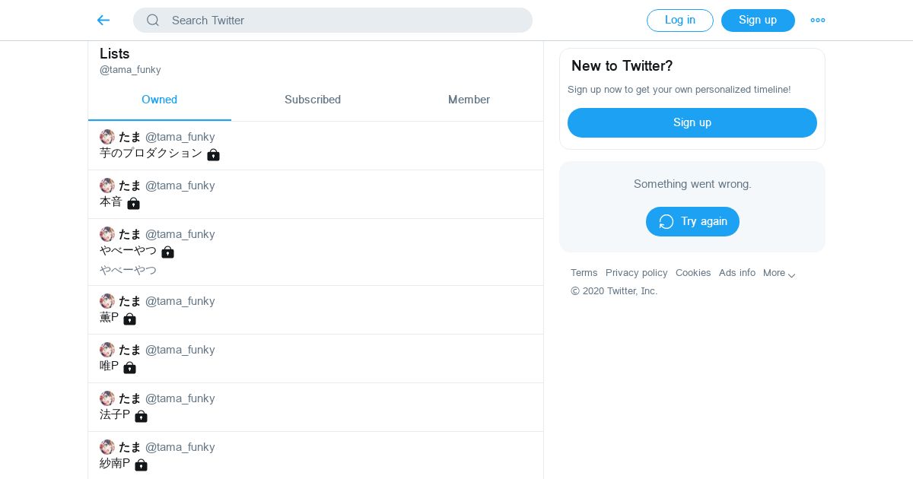
Task: Click the search magnifier icon
Action: tap(153, 21)
